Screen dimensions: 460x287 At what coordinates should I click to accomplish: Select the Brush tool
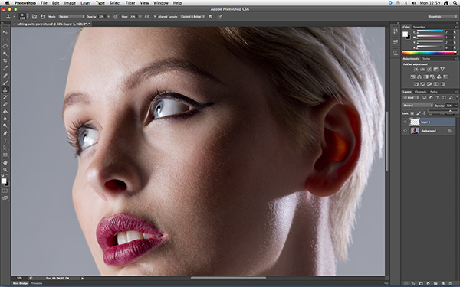click(x=5, y=83)
